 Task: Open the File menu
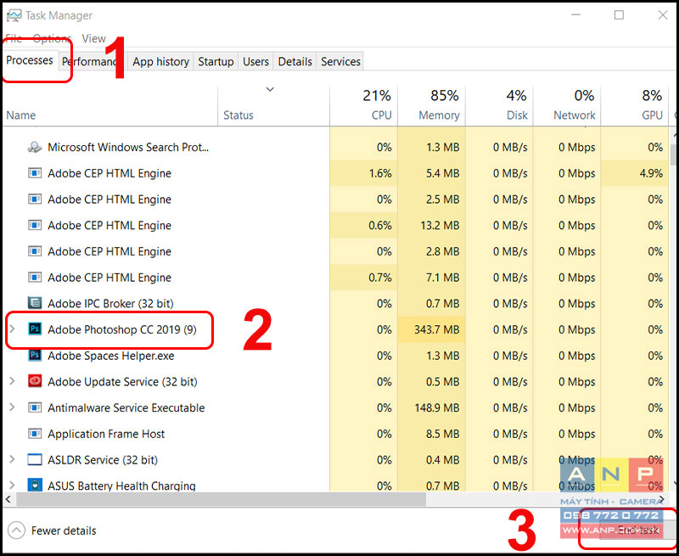(14, 38)
